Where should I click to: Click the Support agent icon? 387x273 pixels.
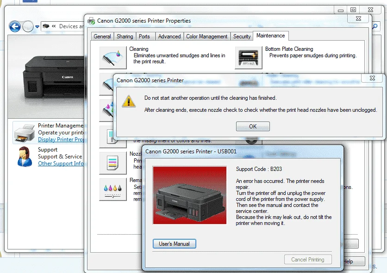[x=25, y=157]
